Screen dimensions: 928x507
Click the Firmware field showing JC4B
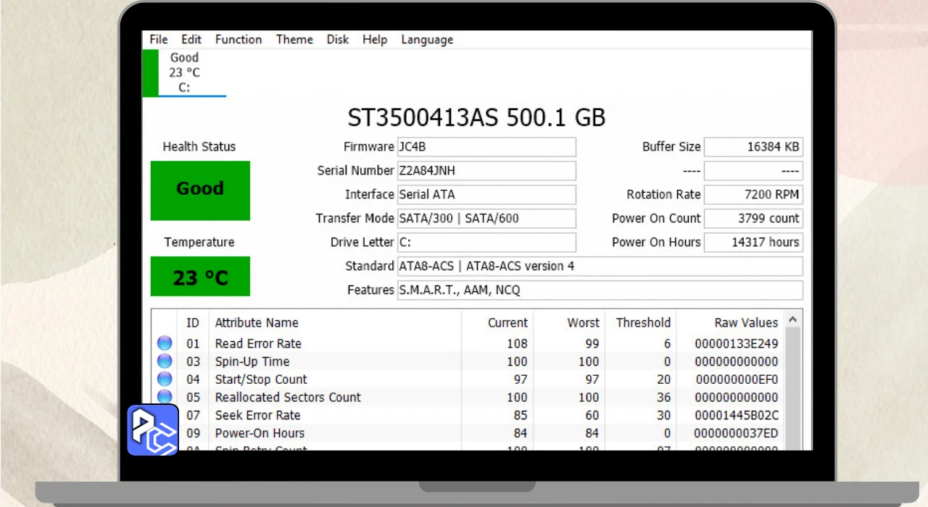[x=486, y=147]
